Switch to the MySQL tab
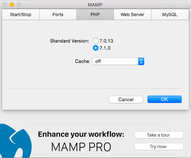 point(170,15)
